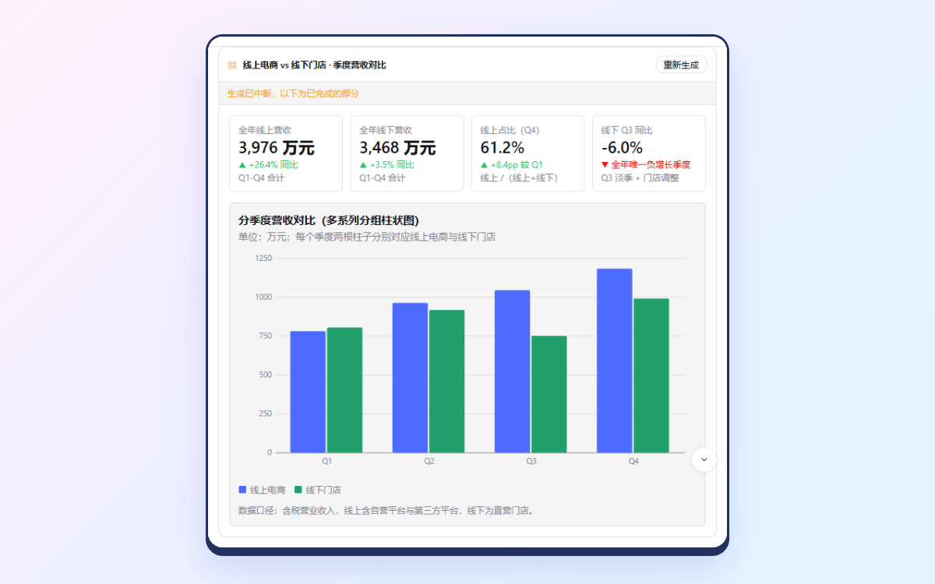This screenshot has height=584, width=935.
Task: Click the Q1 green 线下门店 bar
Action: click(344, 390)
